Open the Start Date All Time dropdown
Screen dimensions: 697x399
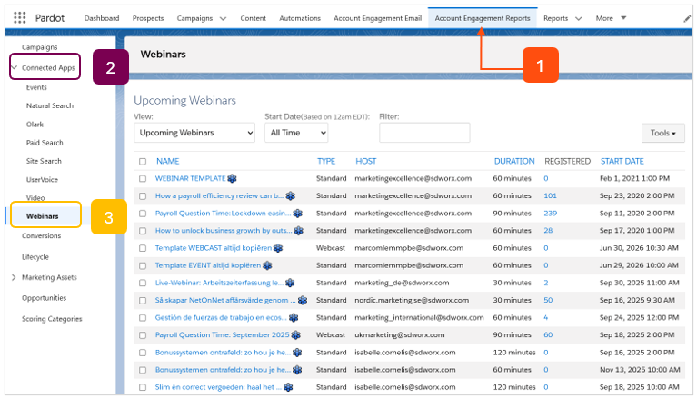296,133
